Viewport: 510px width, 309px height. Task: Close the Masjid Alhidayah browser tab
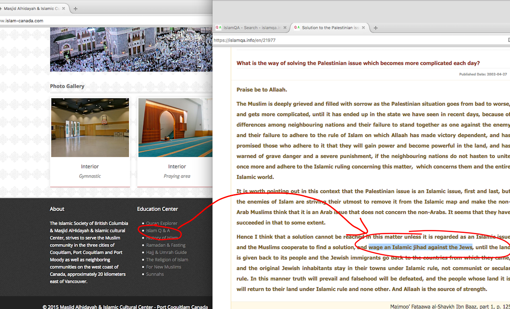(64, 9)
